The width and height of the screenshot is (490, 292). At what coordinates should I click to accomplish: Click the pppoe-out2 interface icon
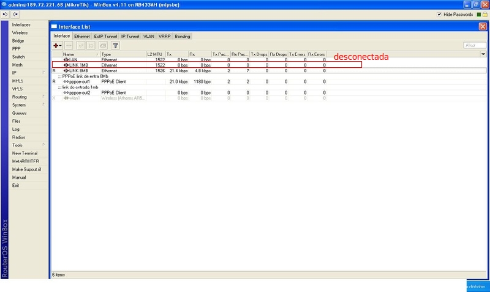pyautogui.click(x=66, y=93)
